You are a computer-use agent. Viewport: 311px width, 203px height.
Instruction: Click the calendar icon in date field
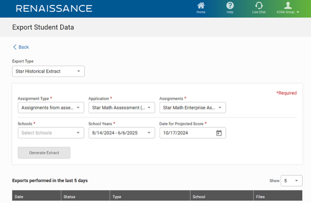click(x=218, y=133)
